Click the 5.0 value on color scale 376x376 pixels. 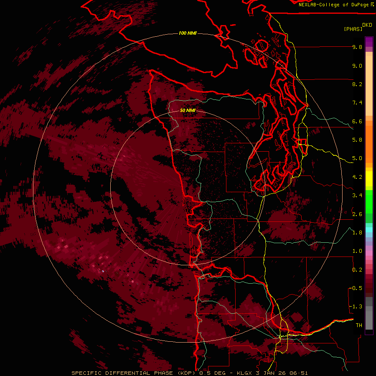click(x=357, y=158)
